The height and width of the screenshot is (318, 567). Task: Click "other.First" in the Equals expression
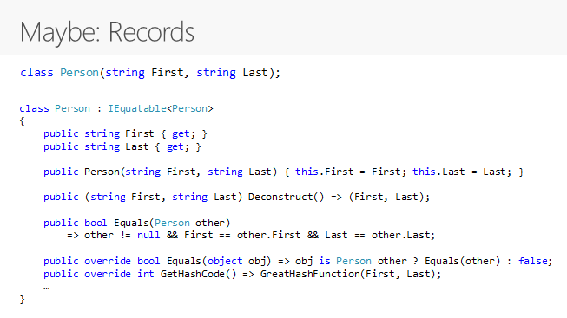point(268,236)
